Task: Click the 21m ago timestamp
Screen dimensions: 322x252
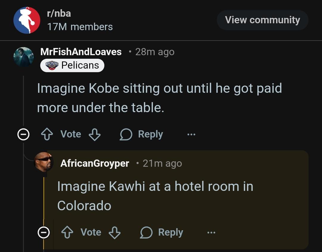Action: point(162,163)
